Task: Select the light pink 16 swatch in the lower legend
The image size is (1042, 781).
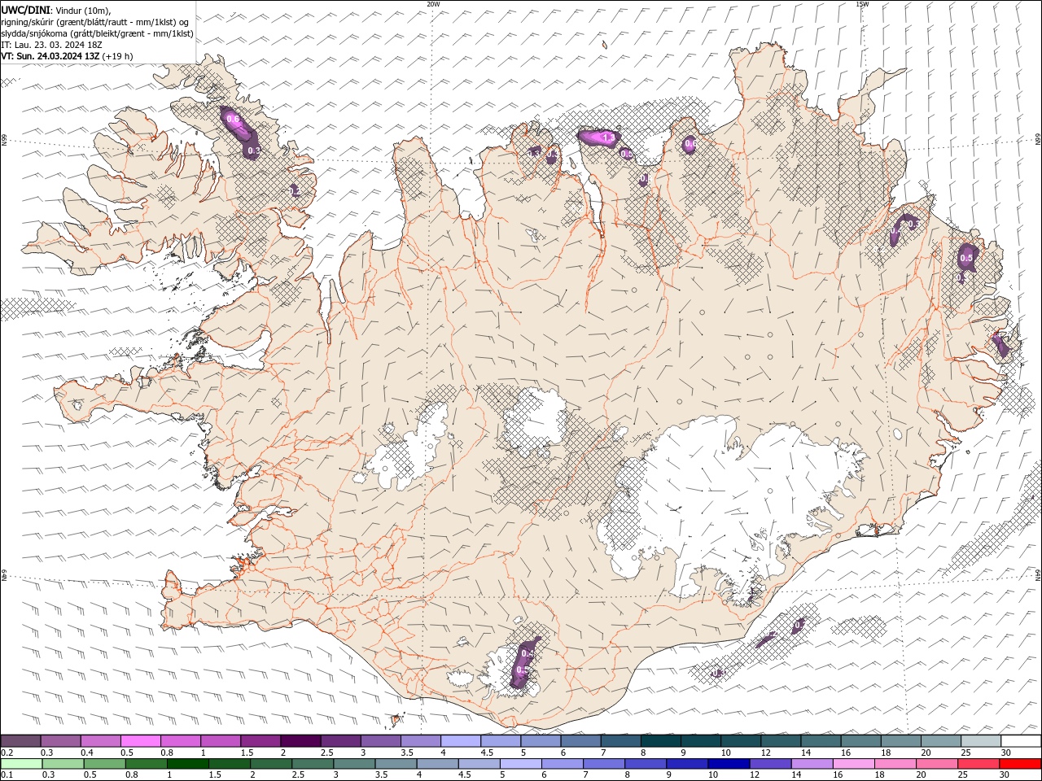Action: pyautogui.click(x=854, y=764)
